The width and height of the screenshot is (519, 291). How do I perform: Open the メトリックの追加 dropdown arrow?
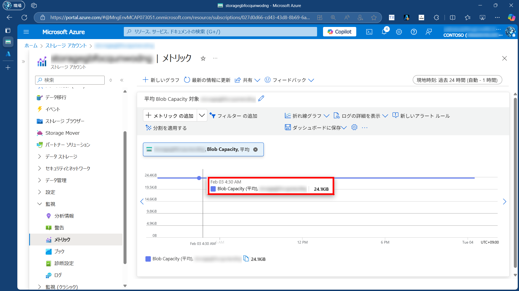[202, 116]
